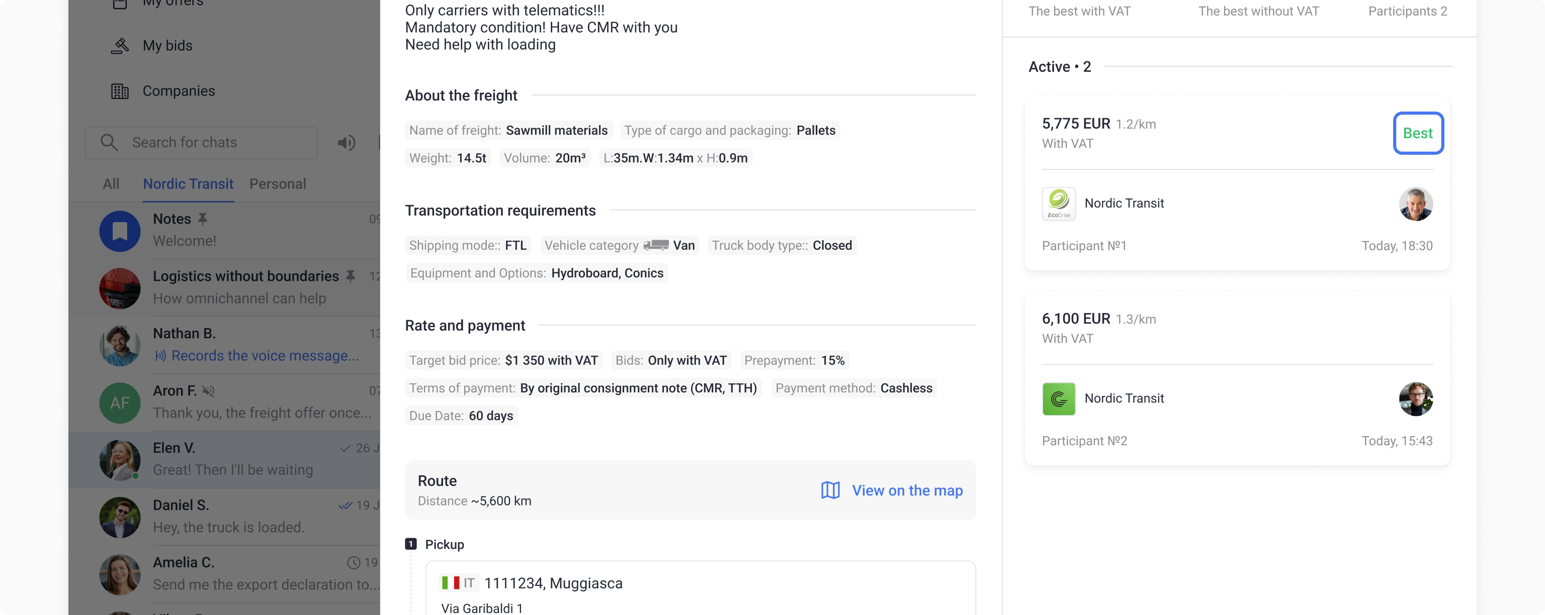Click Sawmill materials freight name
The image size is (1545, 615).
(x=556, y=130)
